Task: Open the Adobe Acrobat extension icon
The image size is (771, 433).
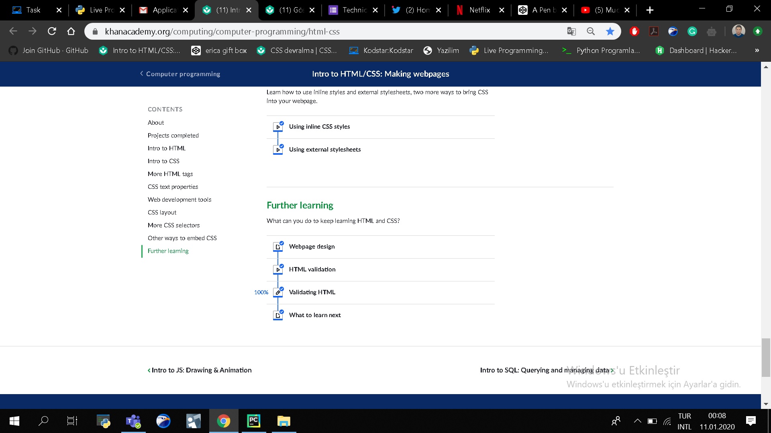Action: [654, 31]
